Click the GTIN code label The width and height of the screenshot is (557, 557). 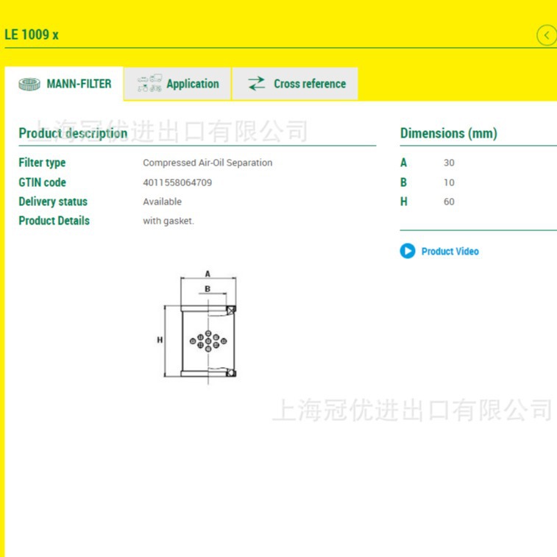42,182
